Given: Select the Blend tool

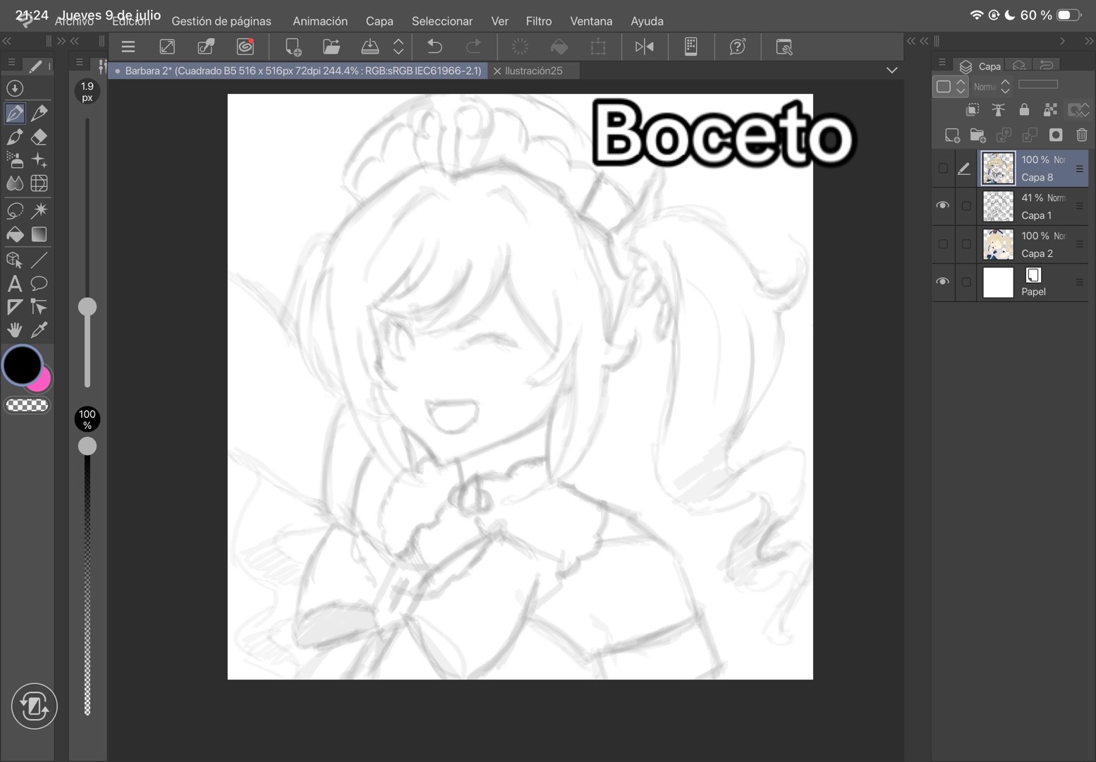Looking at the screenshot, I should (x=15, y=183).
